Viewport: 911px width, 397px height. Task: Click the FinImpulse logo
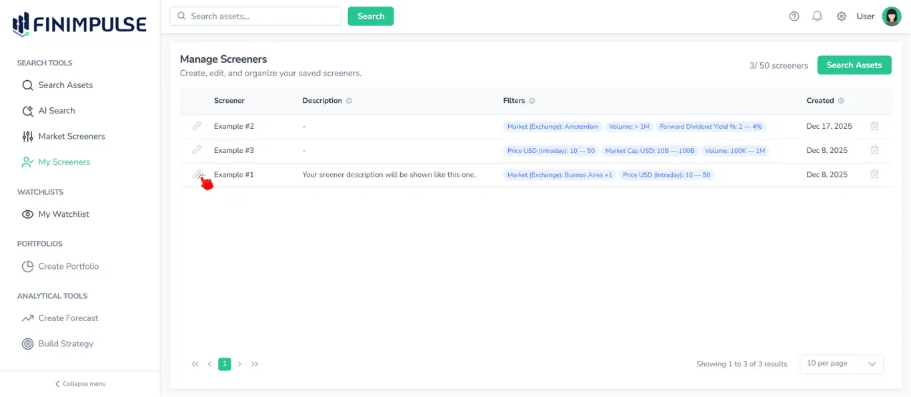pyautogui.click(x=78, y=23)
